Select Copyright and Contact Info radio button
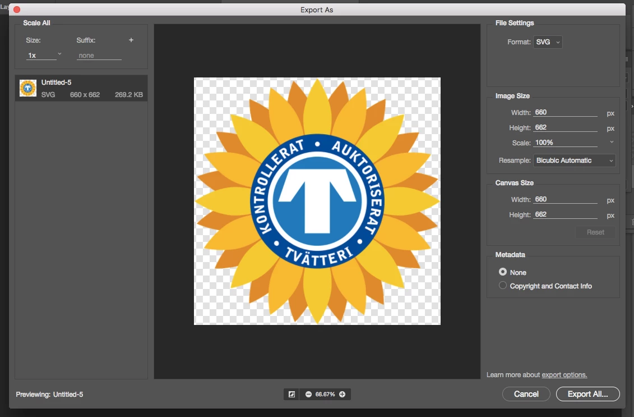 coord(503,286)
